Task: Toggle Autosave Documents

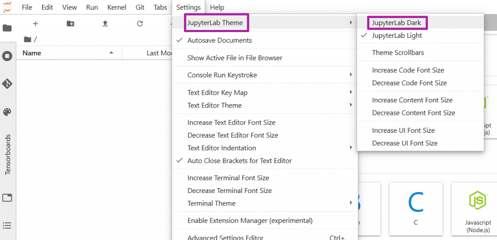Action: 265,40
